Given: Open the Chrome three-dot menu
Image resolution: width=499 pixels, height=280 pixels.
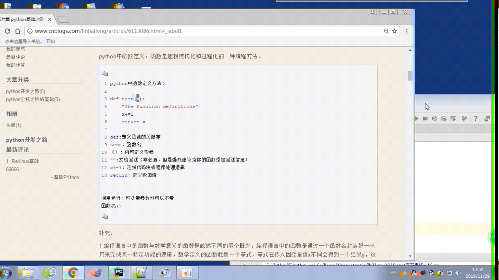Looking at the screenshot, I should 407,31.
